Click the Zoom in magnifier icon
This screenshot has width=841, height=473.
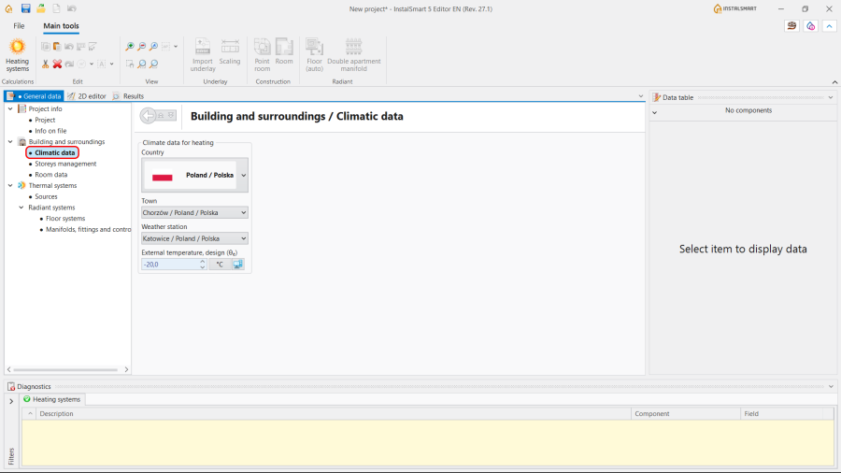coord(130,47)
